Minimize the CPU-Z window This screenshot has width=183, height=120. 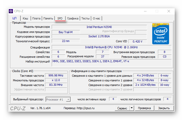coord(145,11)
